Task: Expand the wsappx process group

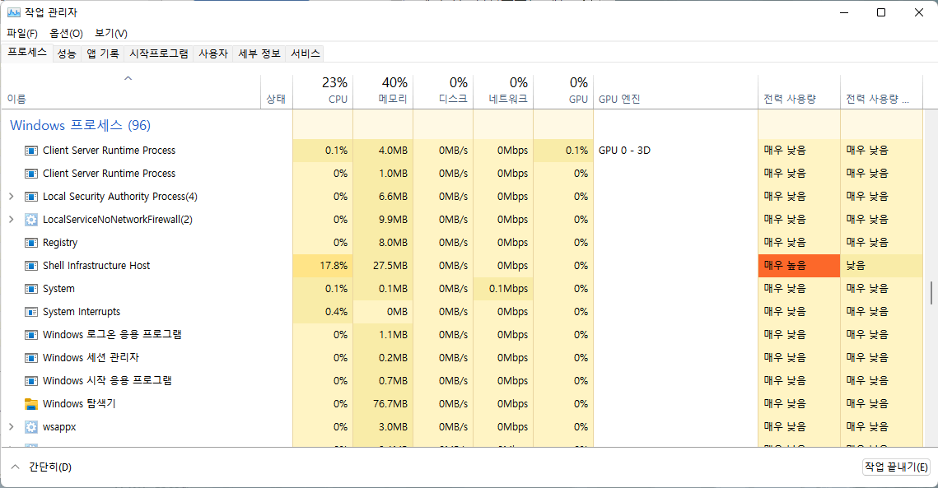Action: pos(11,426)
